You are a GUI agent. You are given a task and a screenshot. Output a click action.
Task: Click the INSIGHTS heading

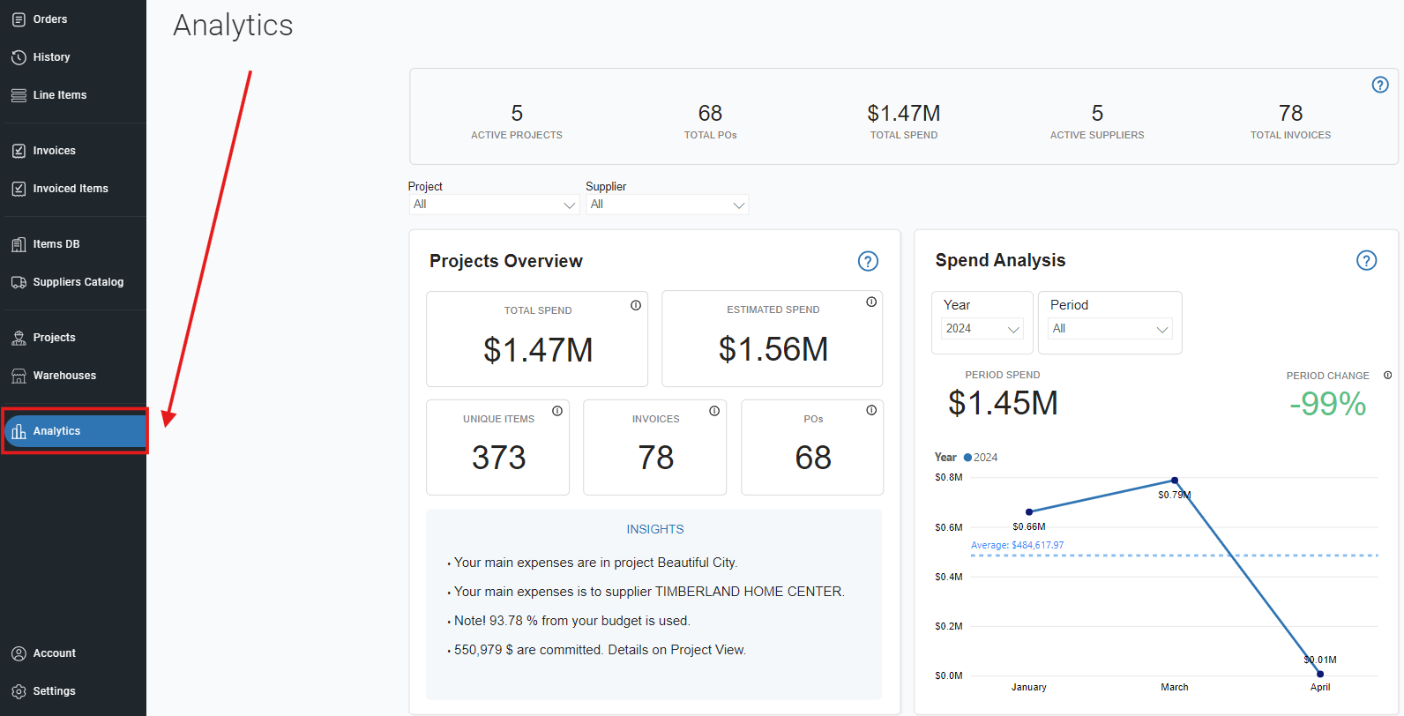655,529
